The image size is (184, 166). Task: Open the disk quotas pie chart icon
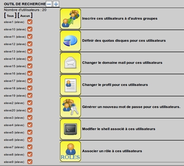[x=70, y=41]
